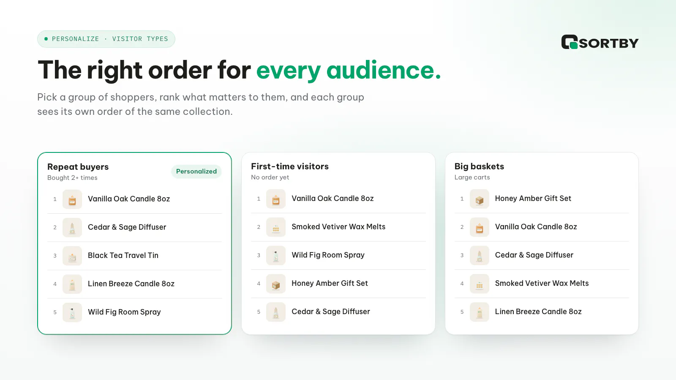
Task: Click 'Vanilla Oak Candle 8oz' text in Repeat buyers
Action: tap(129, 199)
